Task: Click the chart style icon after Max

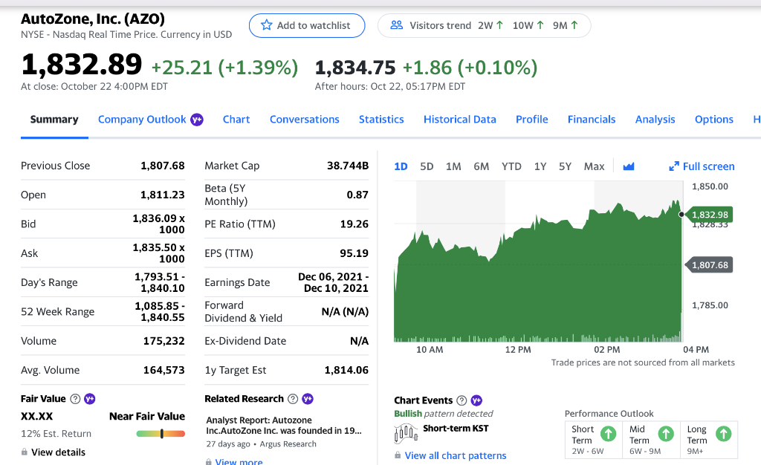Action: tap(628, 166)
